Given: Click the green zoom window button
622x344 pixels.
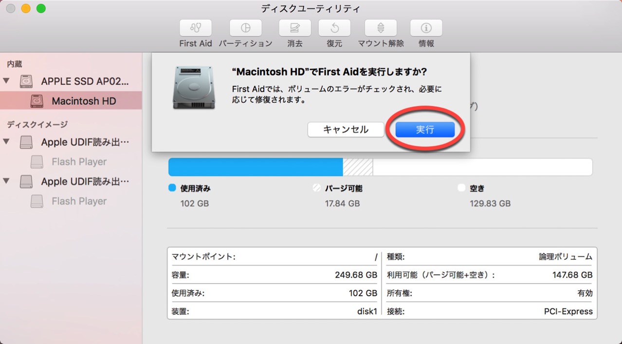Looking at the screenshot, I should pyautogui.click(x=41, y=8).
